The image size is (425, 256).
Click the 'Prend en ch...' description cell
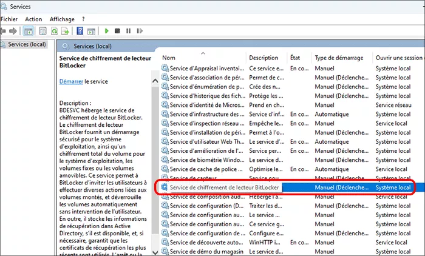pos(267,105)
